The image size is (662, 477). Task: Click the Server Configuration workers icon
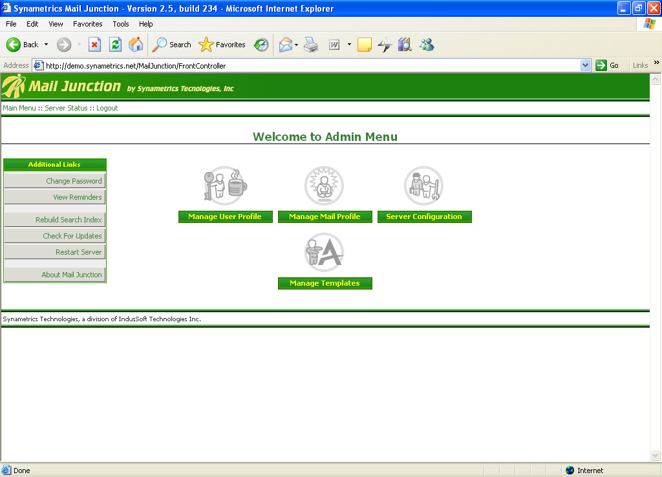coord(423,185)
